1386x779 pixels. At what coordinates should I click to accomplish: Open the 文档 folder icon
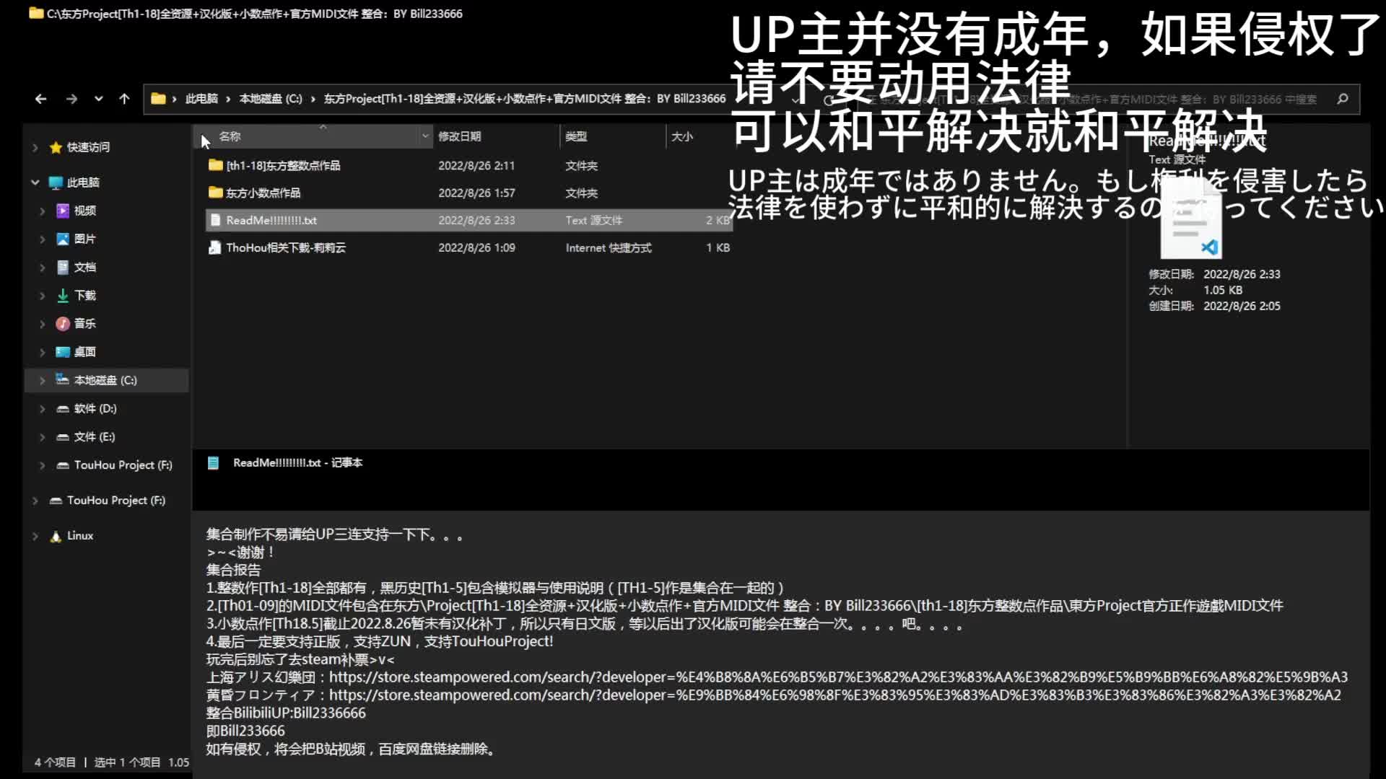coord(63,267)
